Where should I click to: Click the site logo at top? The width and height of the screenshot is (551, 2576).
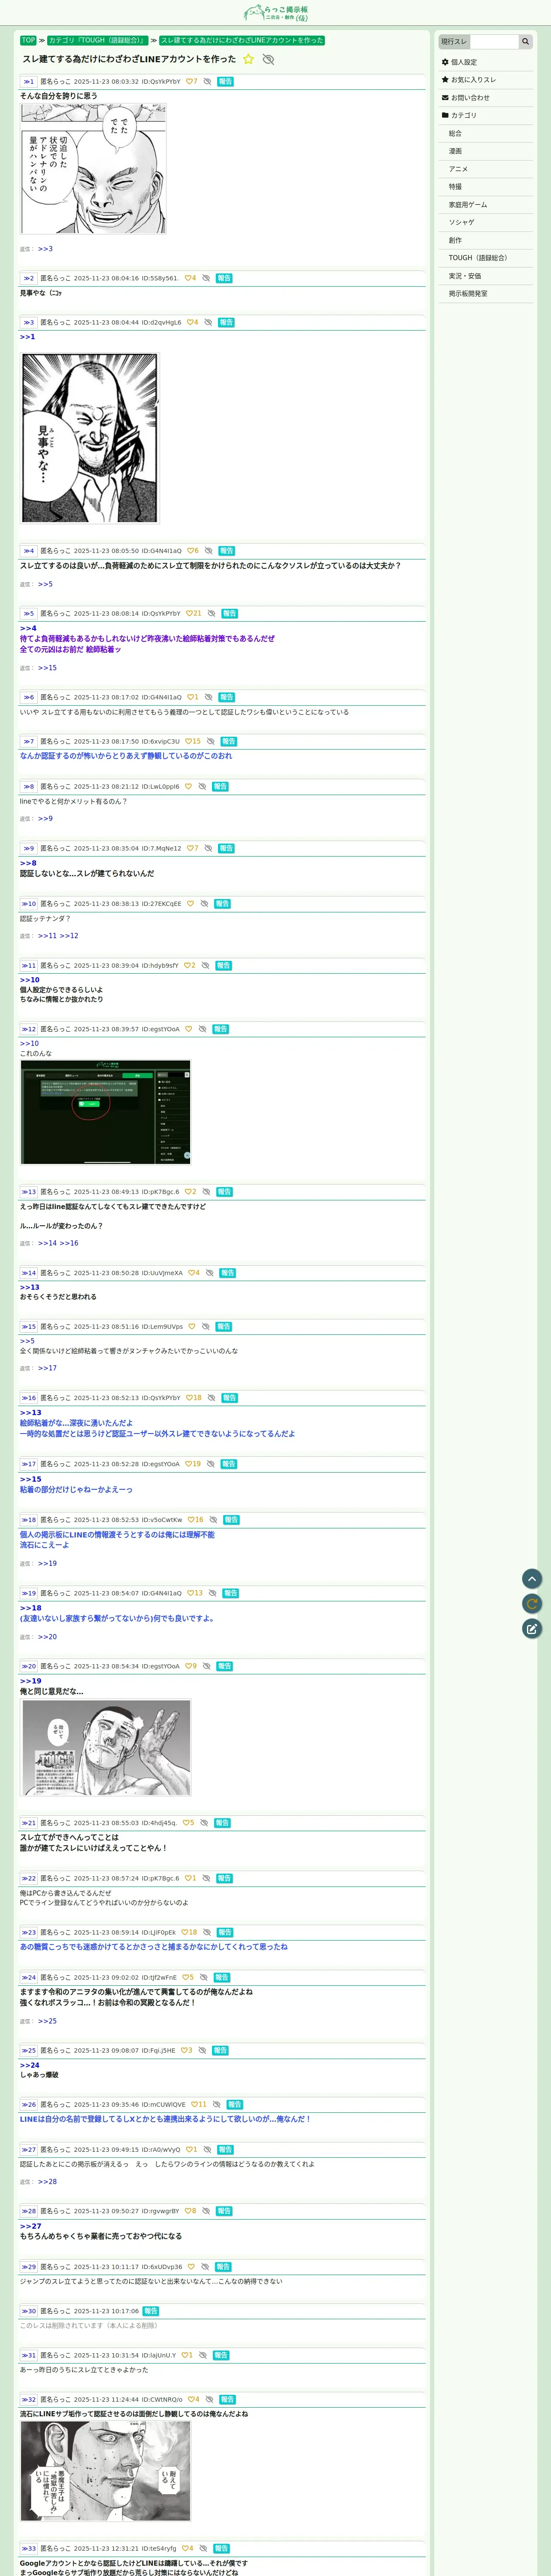tap(275, 13)
